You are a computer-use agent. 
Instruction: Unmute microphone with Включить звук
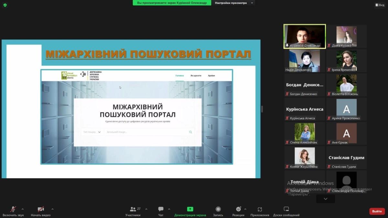coord(13,209)
